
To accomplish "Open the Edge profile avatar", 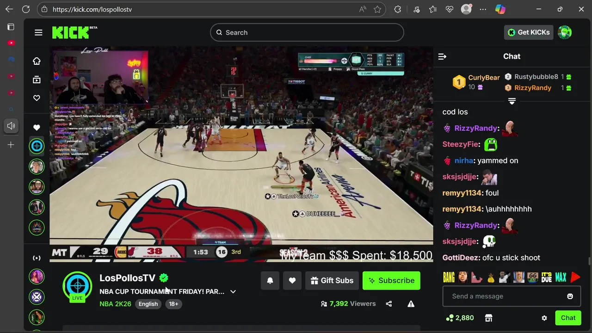I will point(466,9).
